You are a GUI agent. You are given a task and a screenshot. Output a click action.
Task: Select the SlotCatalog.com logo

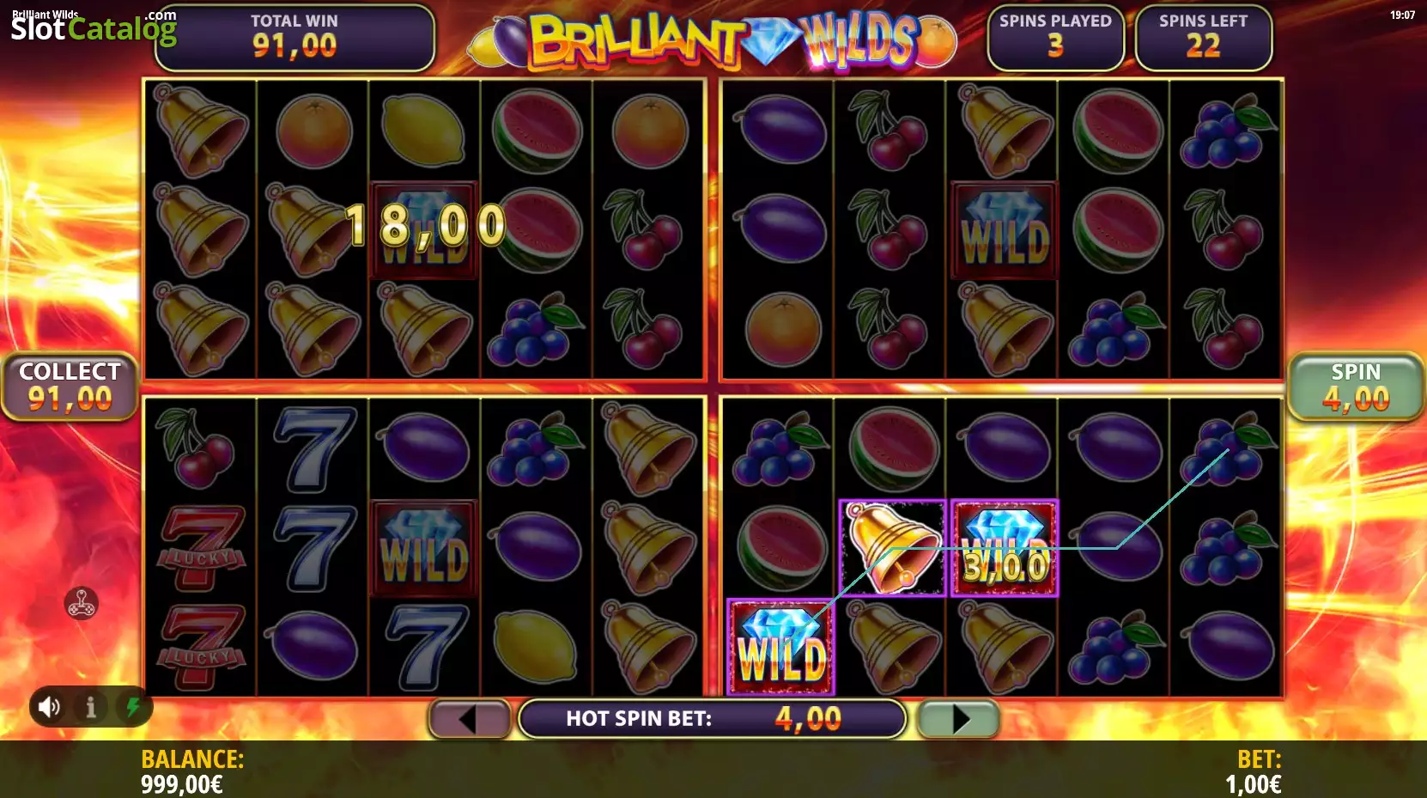pos(94,27)
